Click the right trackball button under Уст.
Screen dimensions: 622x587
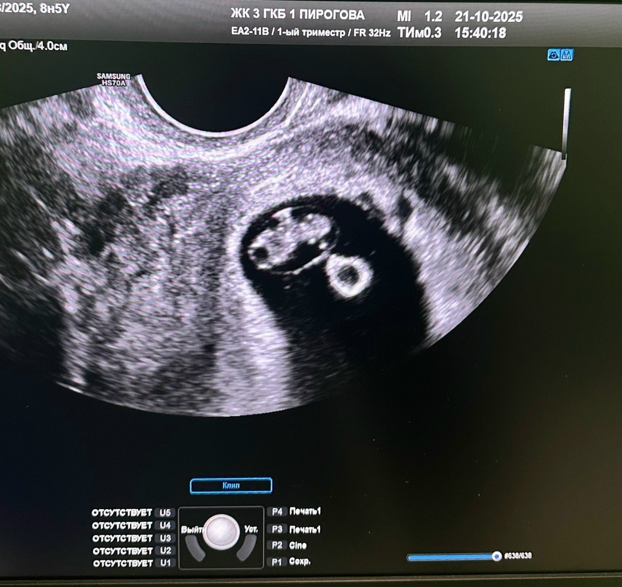(247, 548)
